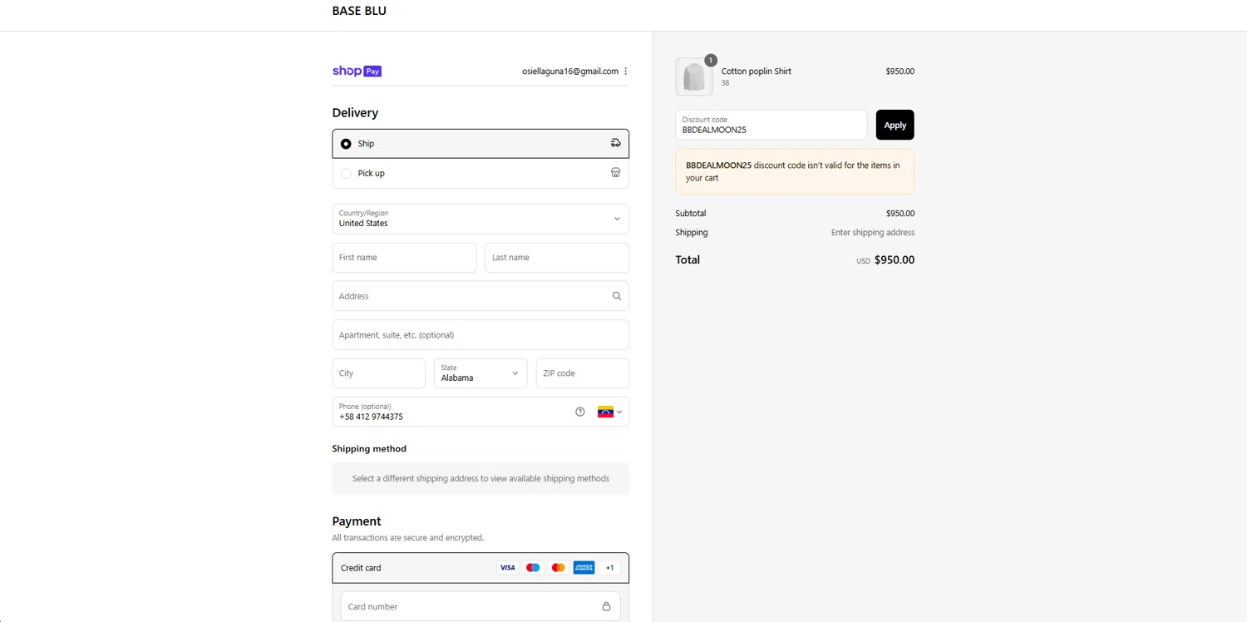Click the 'Enter shipping address' text
1247x622 pixels.
click(873, 233)
